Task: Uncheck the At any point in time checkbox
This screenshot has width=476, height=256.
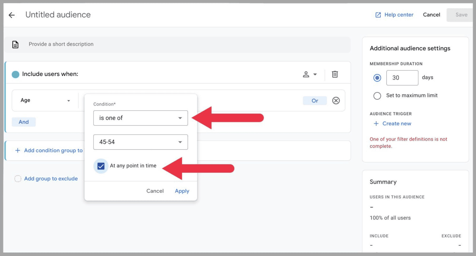Action: pos(101,166)
